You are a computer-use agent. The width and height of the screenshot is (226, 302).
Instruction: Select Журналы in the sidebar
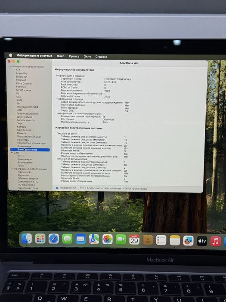(23, 175)
